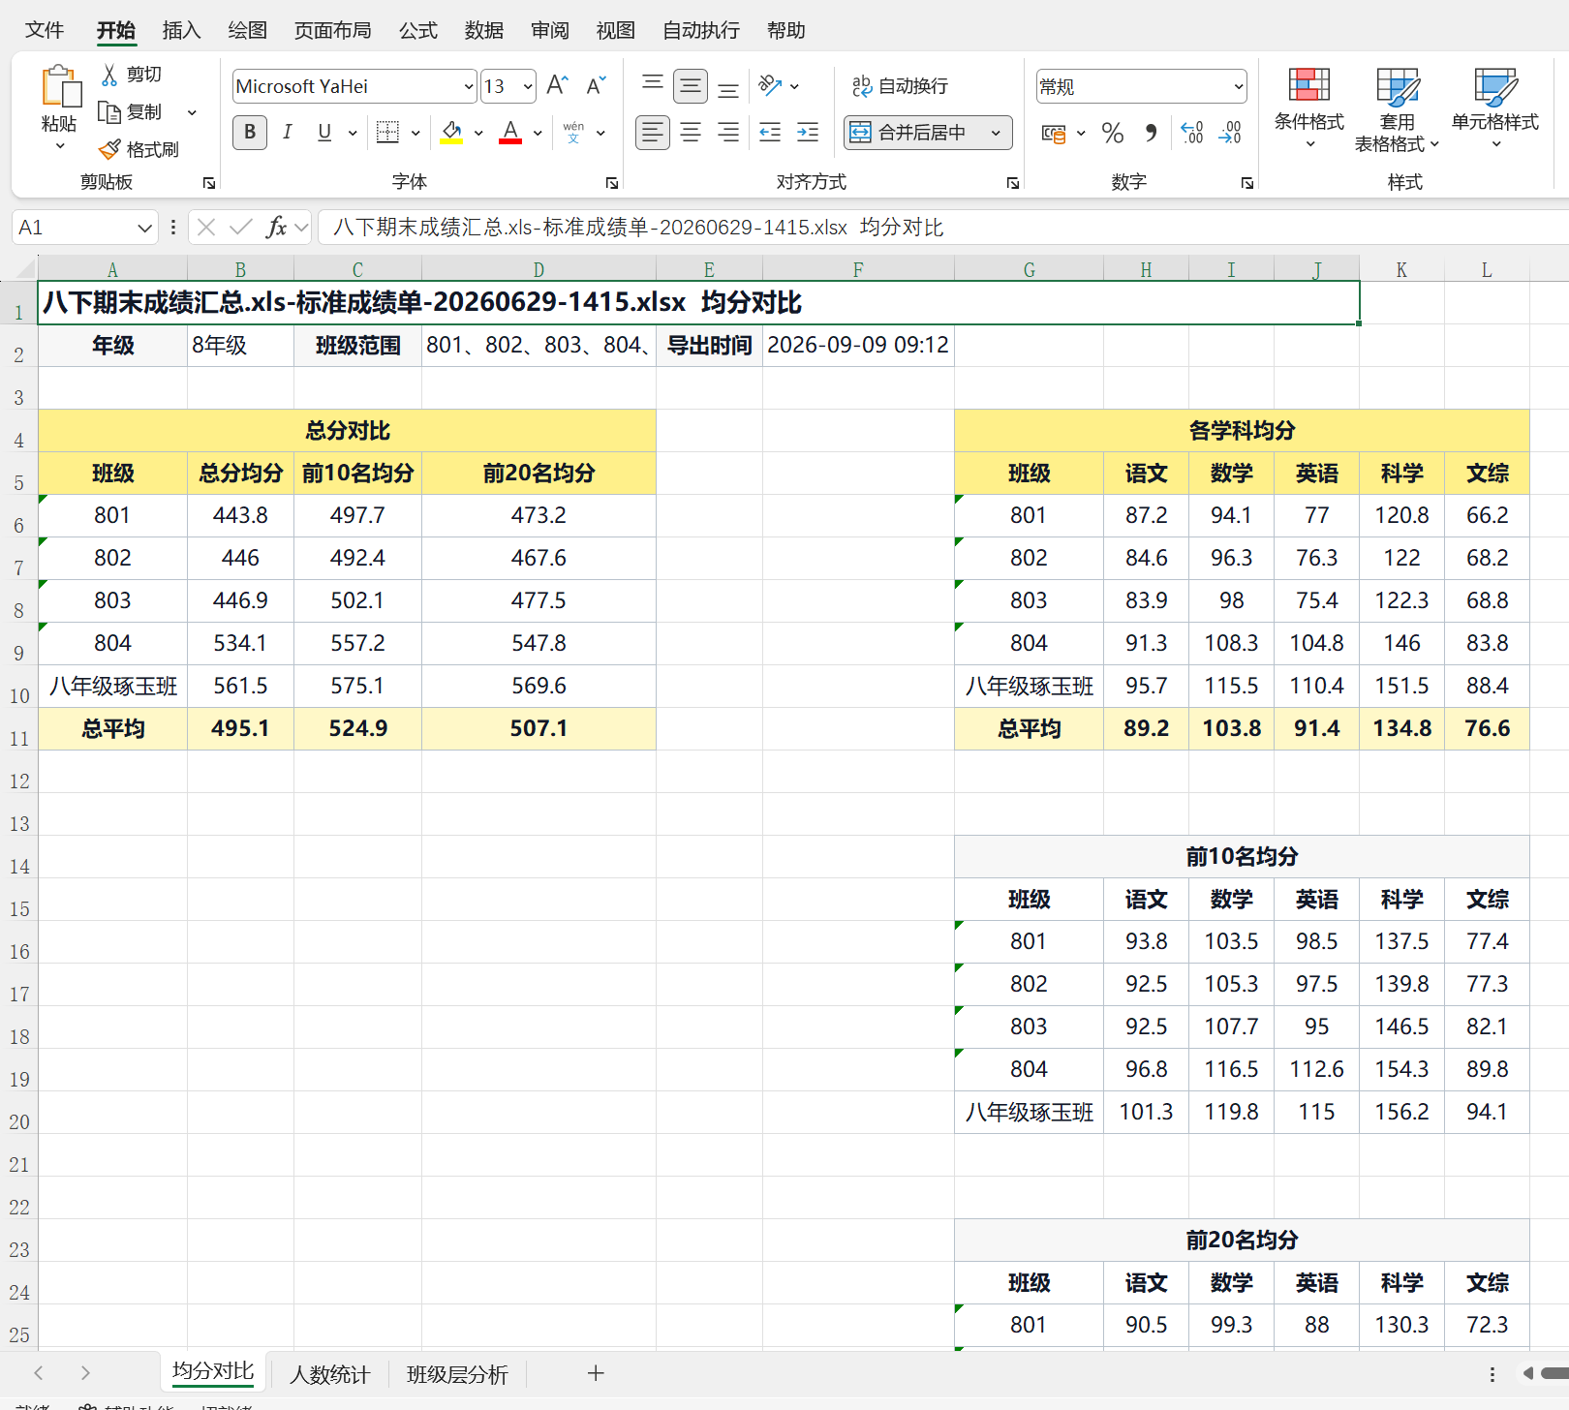Click column header D

pos(538,269)
